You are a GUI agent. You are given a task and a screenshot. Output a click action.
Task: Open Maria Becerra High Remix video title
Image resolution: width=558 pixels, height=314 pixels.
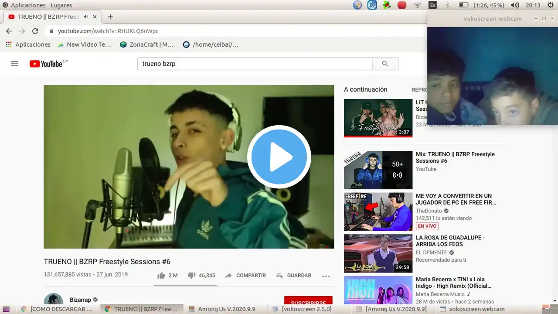tap(453, 283)
